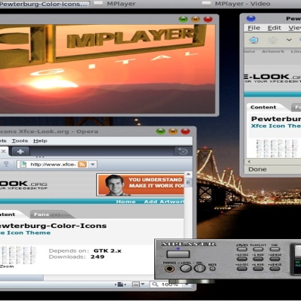The width and height of the screenshot is (301, 301).
Task: Click the PLAYLIST button on MPlayer panel
Action: click(x=258, y=249)
